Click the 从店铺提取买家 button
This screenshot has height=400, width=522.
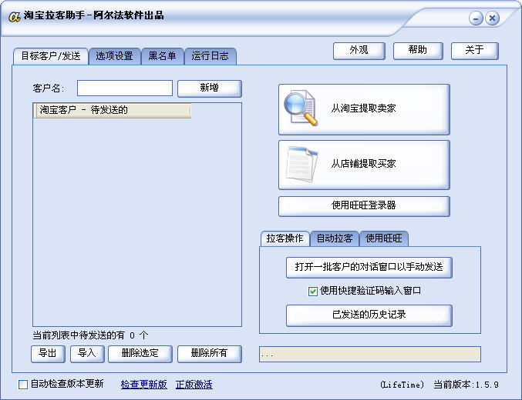click(364, 165)
